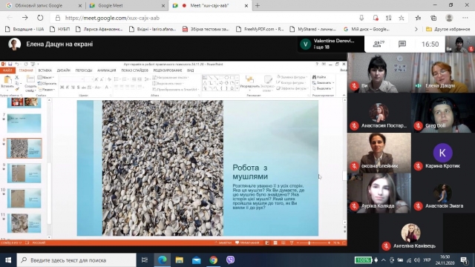This screenshot has width=475, height=267.
Task: Switch to the ВСТАВКА ribbon tab
Action: click(x=45, y=70)
